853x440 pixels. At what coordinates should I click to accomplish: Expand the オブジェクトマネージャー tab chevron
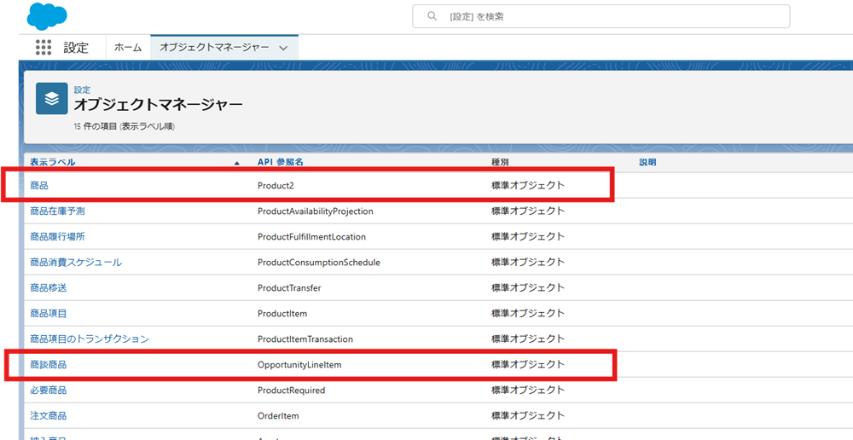point(283,48)
